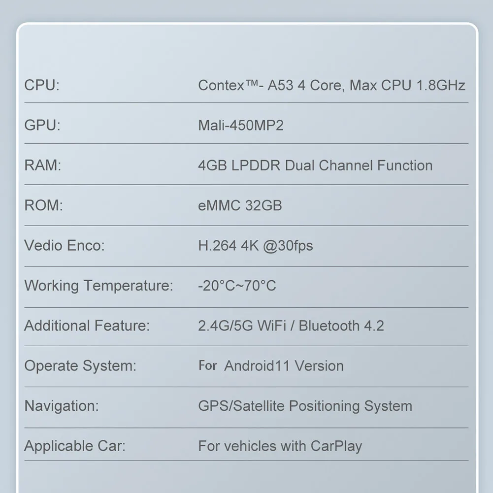Click the GPU label

pyautogui.click(x=42, y=125)
